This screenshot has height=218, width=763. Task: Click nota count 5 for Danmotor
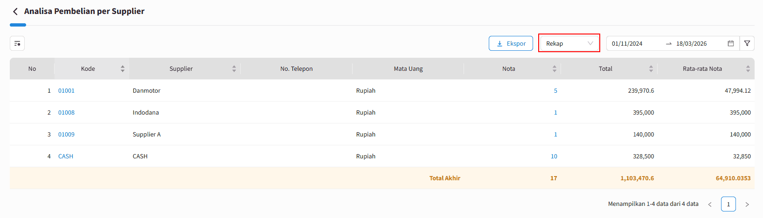click(555, 91)
